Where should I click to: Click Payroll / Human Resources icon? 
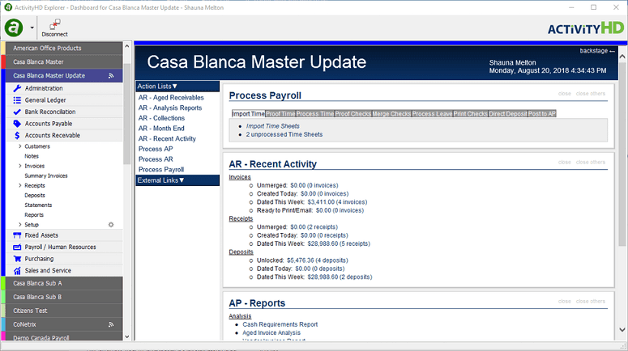(x=17, y=247)
